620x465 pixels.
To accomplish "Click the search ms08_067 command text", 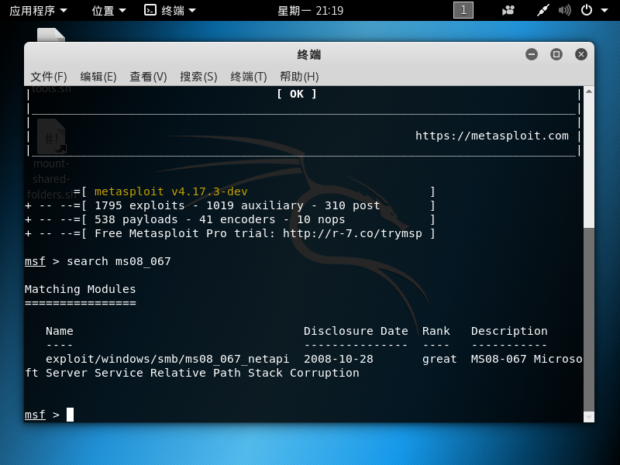I will click(x=119, y=261).
